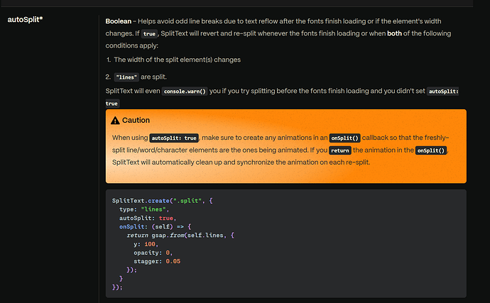
Task: Click the 'onSplit: (self) =>' code line
Action: [155, 226]
